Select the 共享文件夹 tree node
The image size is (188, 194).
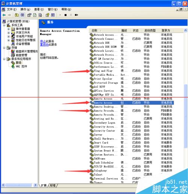(23, 33)
